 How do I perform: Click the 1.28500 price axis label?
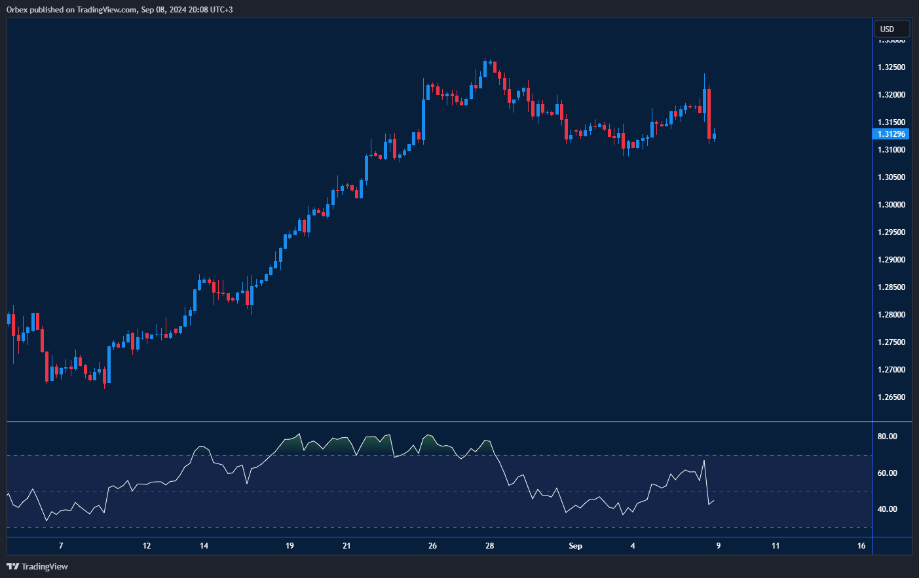[x=891, y=287]
